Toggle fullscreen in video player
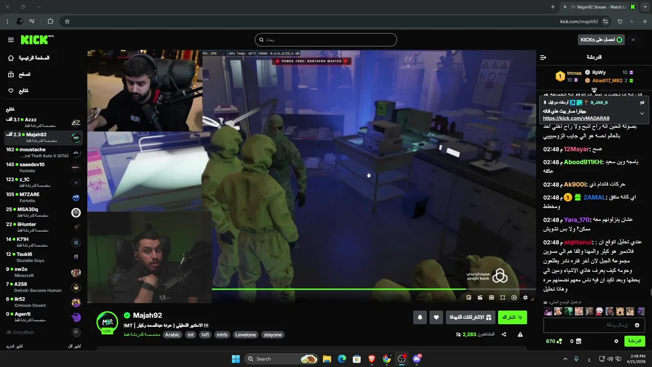 point(503,298)
